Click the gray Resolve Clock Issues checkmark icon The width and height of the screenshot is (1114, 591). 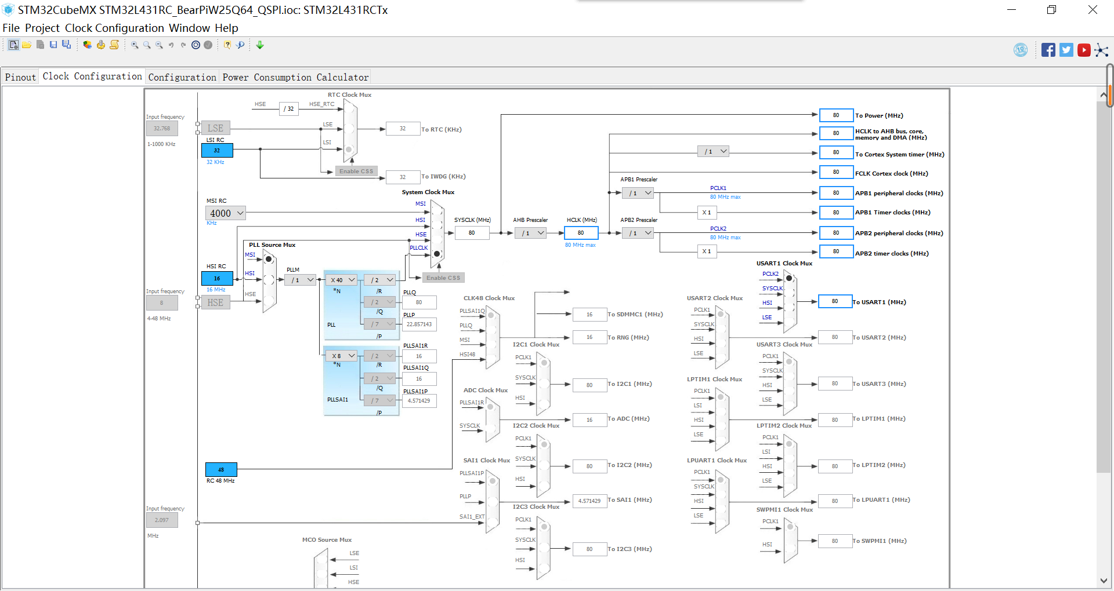(x=208, y=45)
